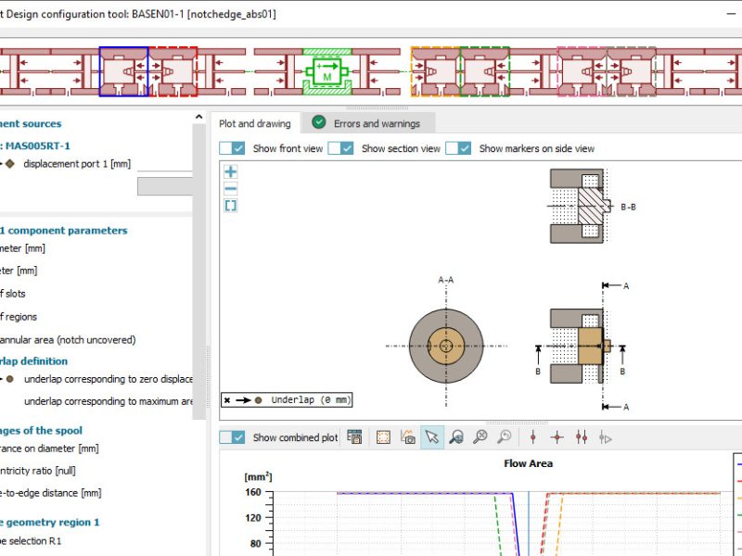Screen dimensions: 742x556
Task: Zoom out the drawing with minus icon
Action: point(231,188)
